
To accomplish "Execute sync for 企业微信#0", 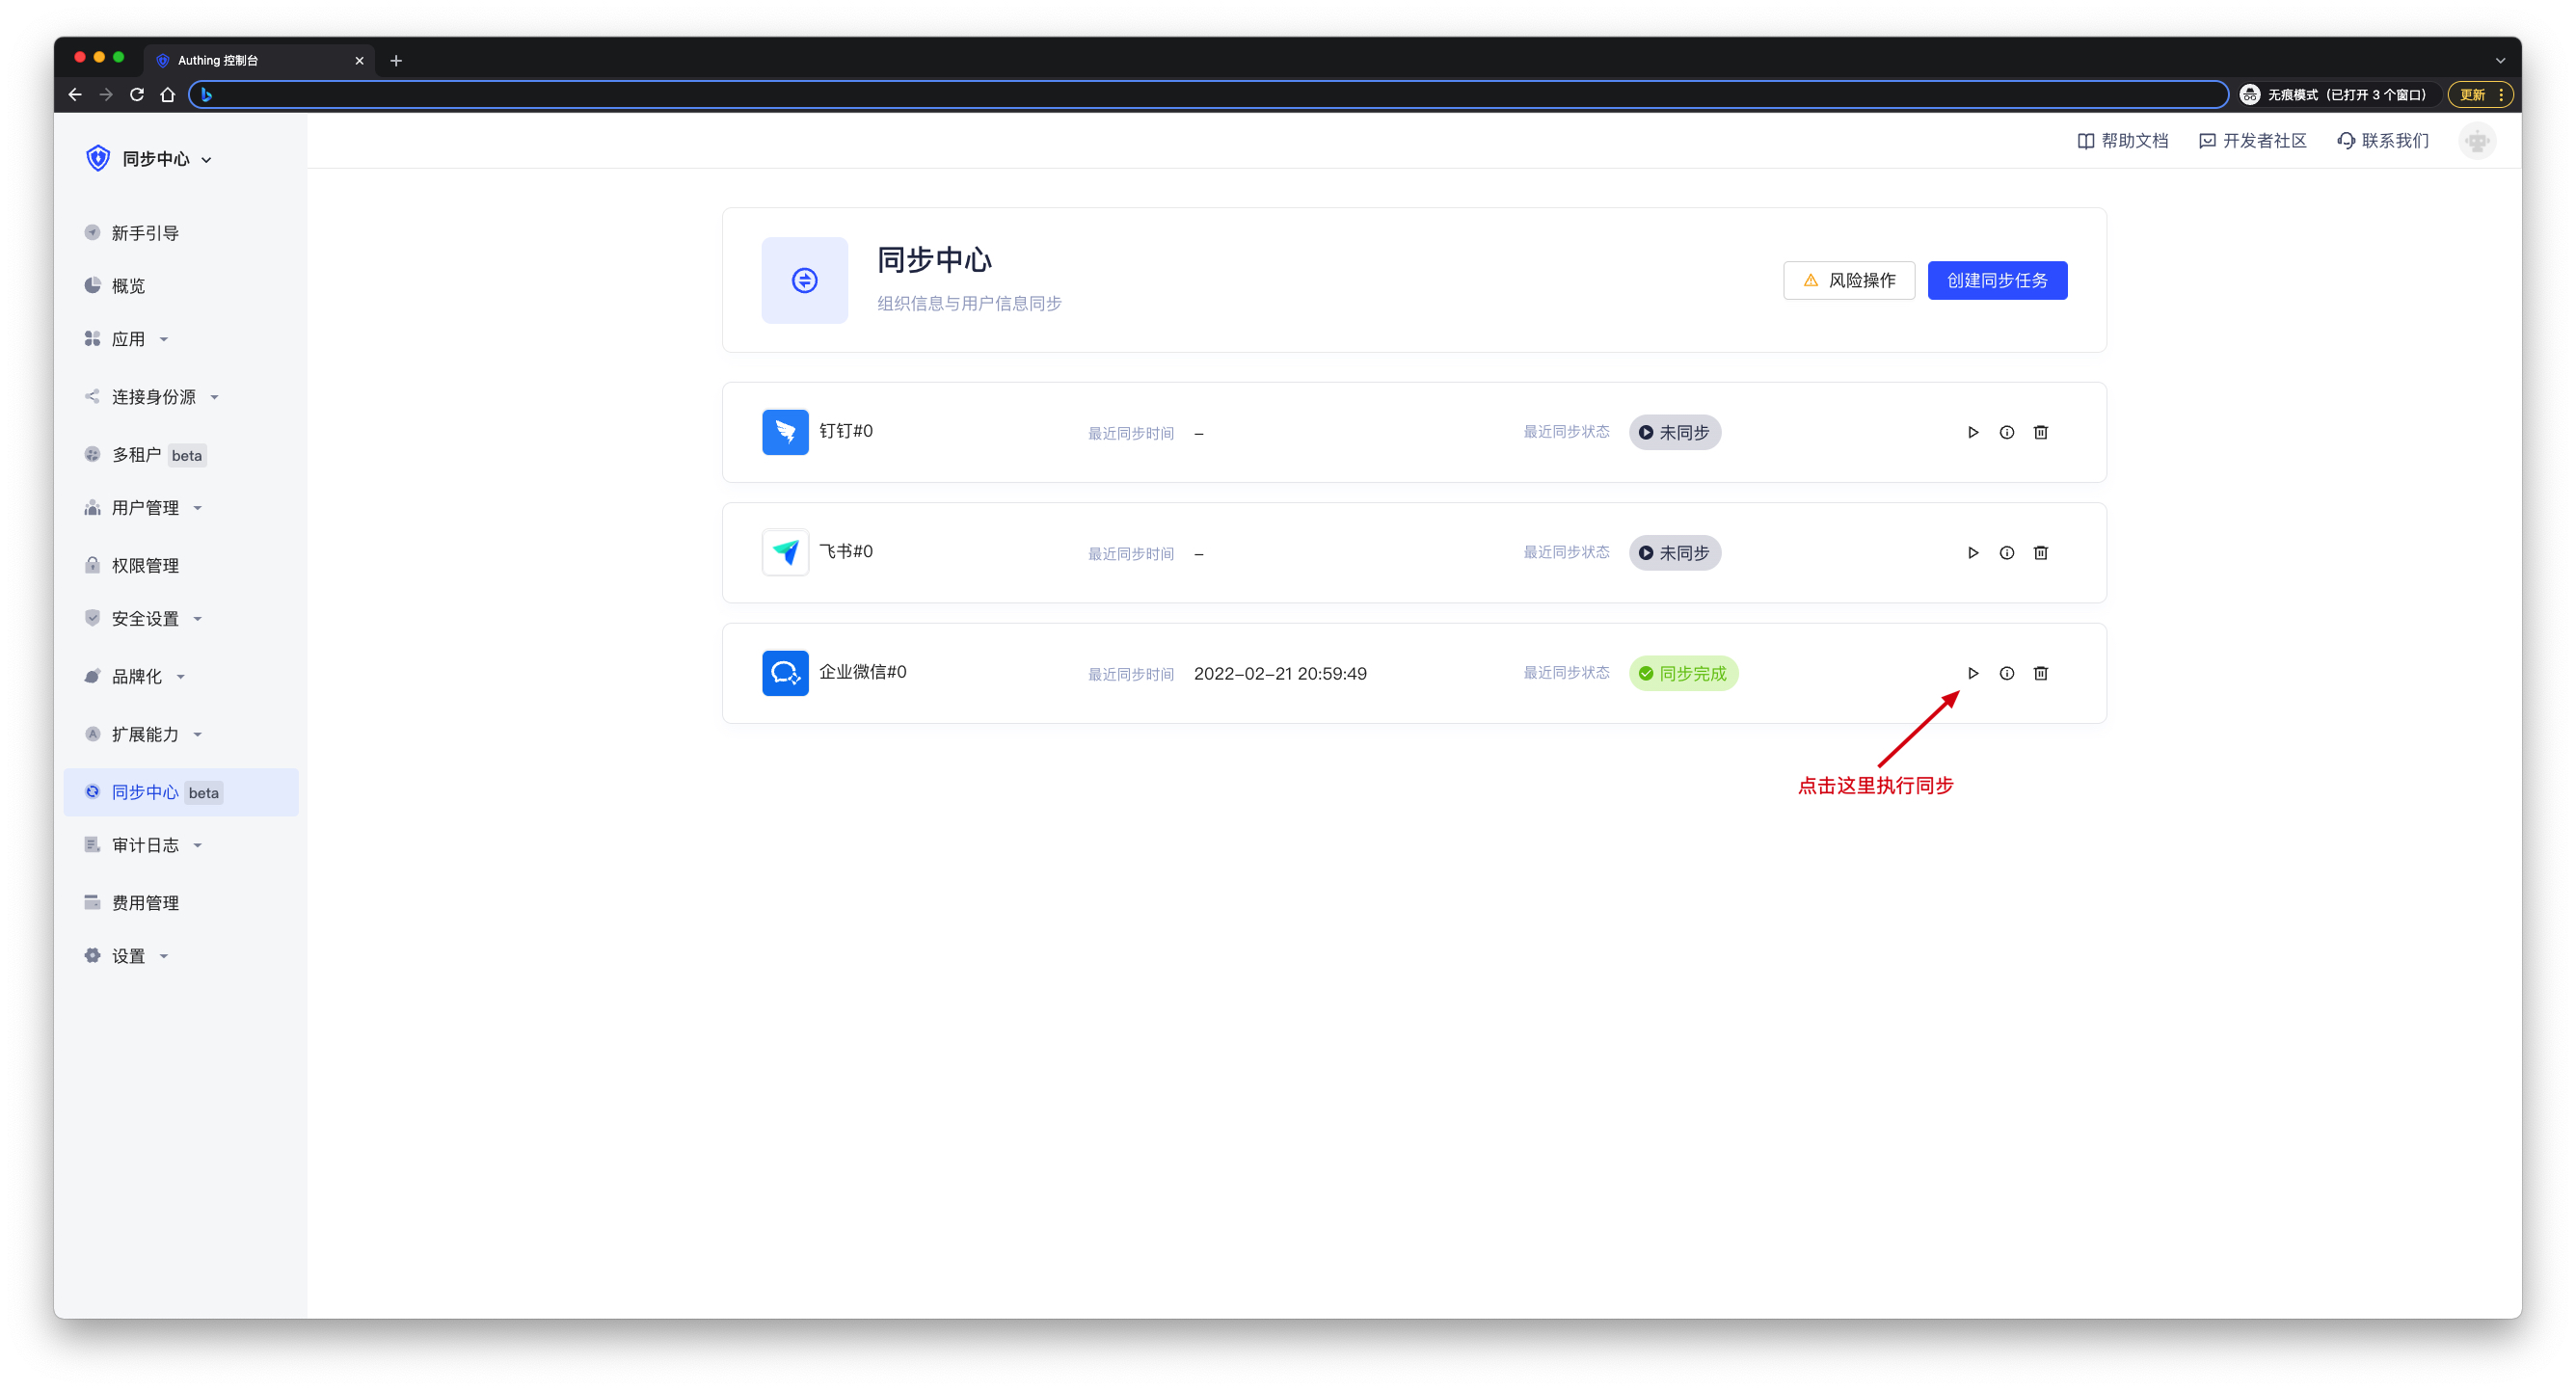I will 1972,673.
